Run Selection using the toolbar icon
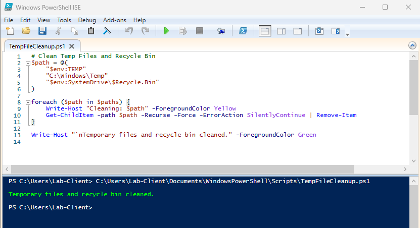The height and width of the screenshot is (228, 420). coord(182,31)
